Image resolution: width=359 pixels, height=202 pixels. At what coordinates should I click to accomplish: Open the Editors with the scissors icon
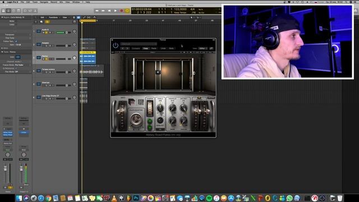35,11
